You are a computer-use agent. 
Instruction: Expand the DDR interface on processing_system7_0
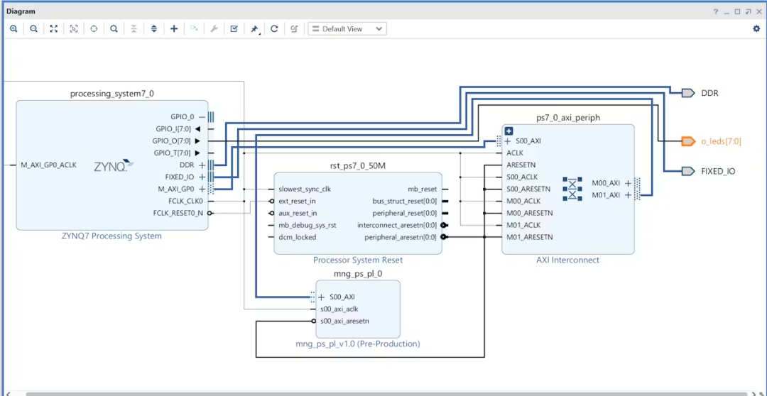click(x=202, y=165)
